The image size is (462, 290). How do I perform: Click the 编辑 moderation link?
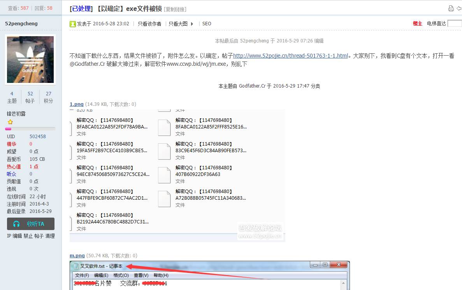tap(17, 236)
